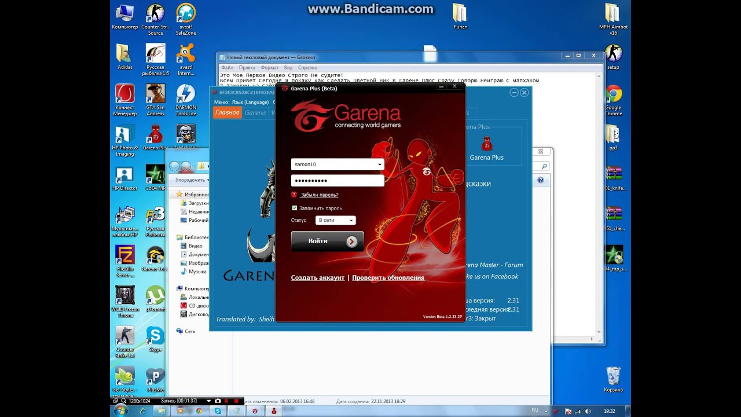Launch FileZilla Server desktop icon

pyautogui.click(x=125, y=261)
